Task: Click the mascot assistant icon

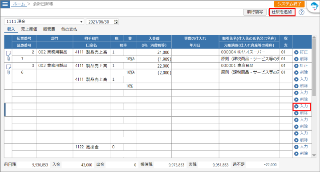Action: click(x=314, y=7)
